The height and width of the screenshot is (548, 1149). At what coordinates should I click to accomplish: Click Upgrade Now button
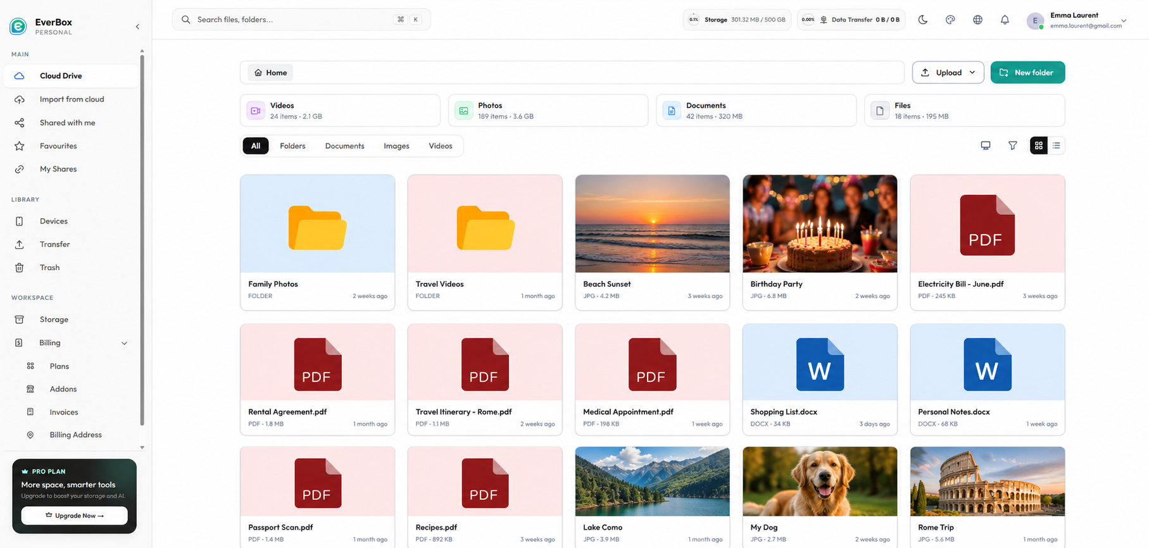point(74,516)
